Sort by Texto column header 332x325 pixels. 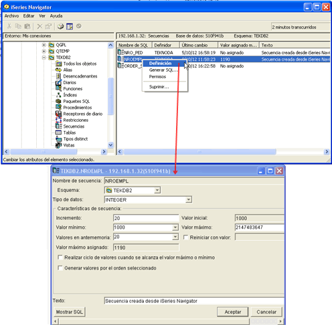[x=295, y=45]
